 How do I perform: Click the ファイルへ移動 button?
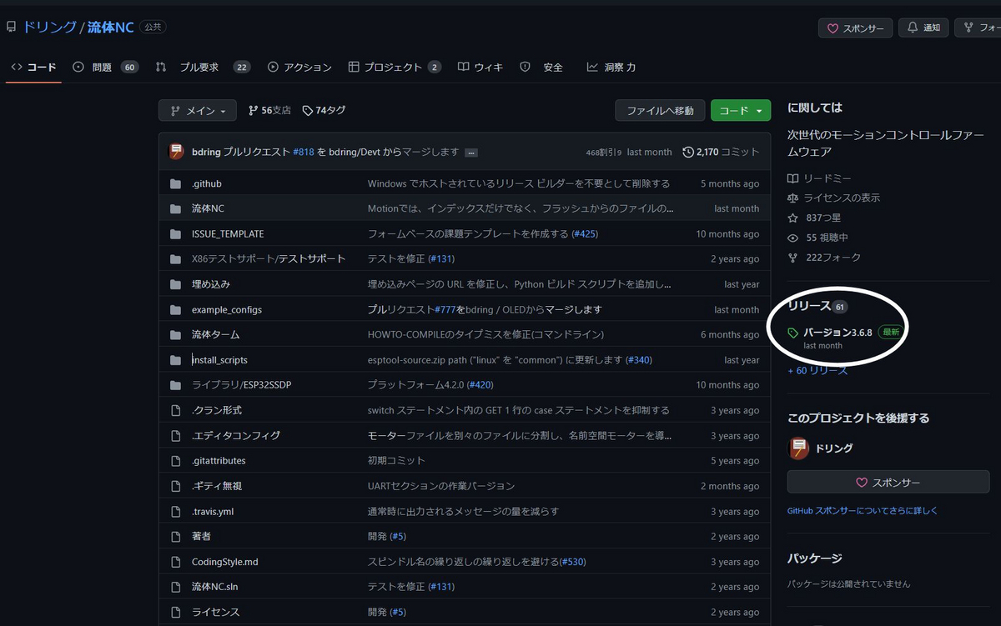pyautogui.click(x=660, y=110)
